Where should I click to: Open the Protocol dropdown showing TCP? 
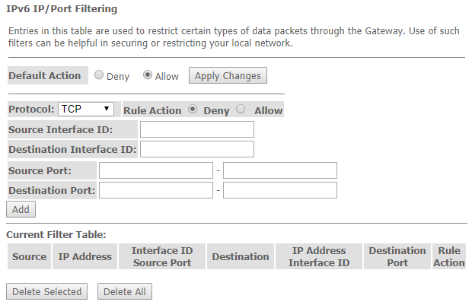tap(86, 110)
